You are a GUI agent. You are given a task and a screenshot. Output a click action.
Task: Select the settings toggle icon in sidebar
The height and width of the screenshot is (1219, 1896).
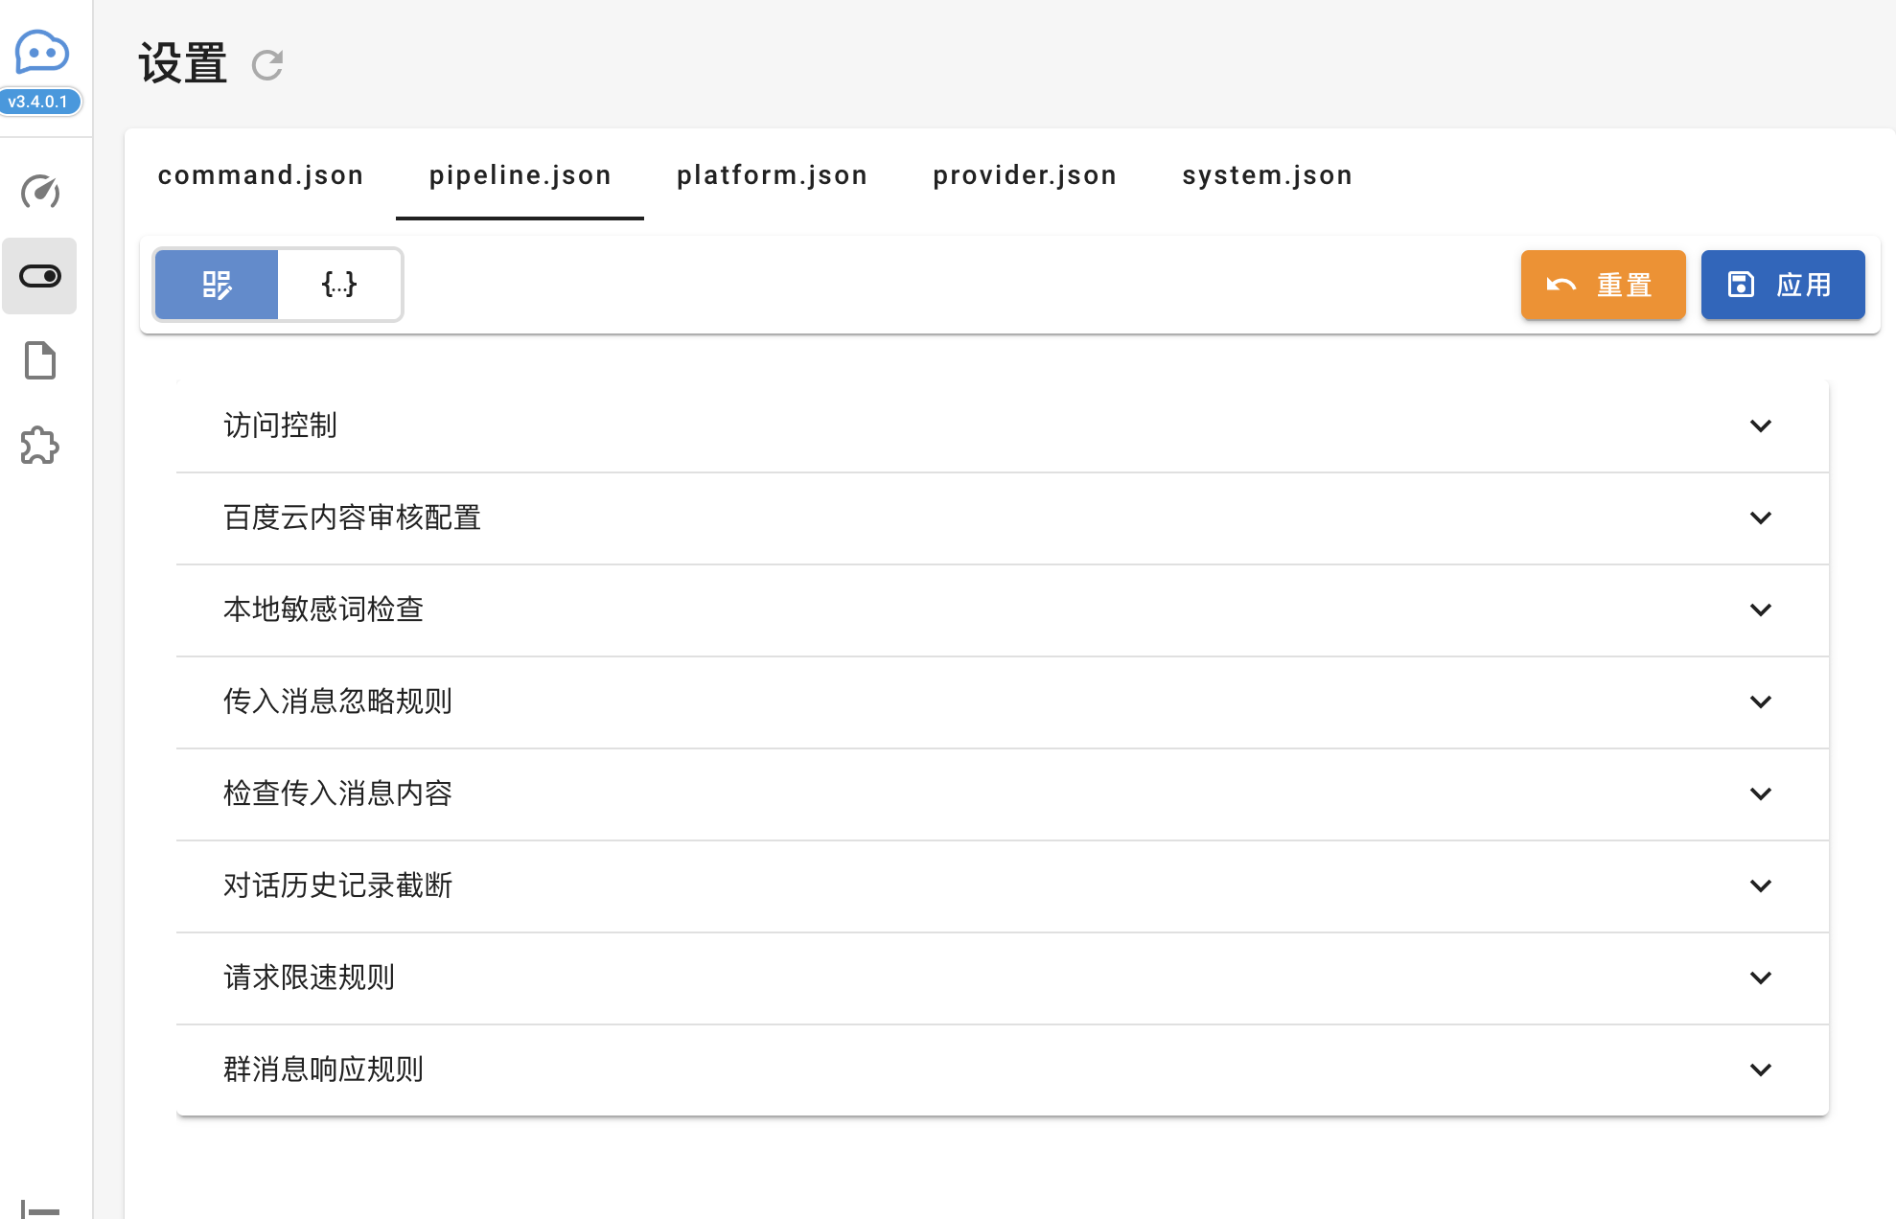coord(40,276)
